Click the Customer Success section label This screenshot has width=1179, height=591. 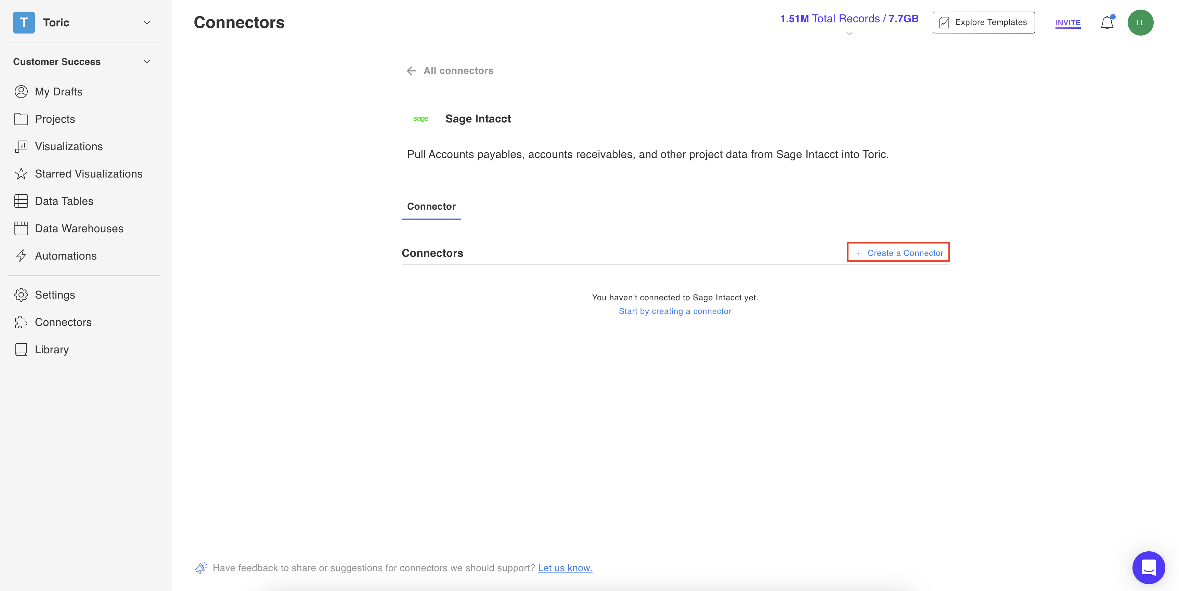pos(57,61)
